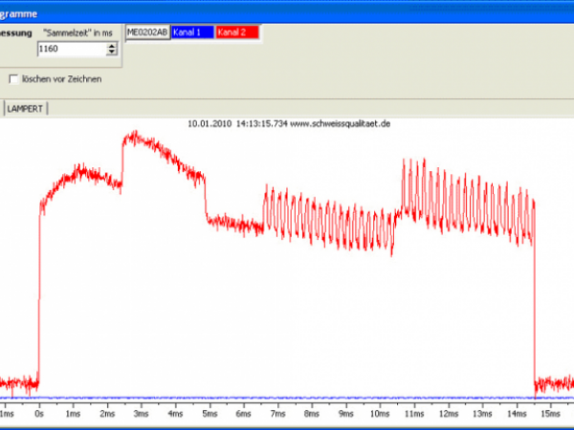574x430 pixels.
Task: Decrease the Sammelzeit value with down arrow
Action: click(113, 52)
